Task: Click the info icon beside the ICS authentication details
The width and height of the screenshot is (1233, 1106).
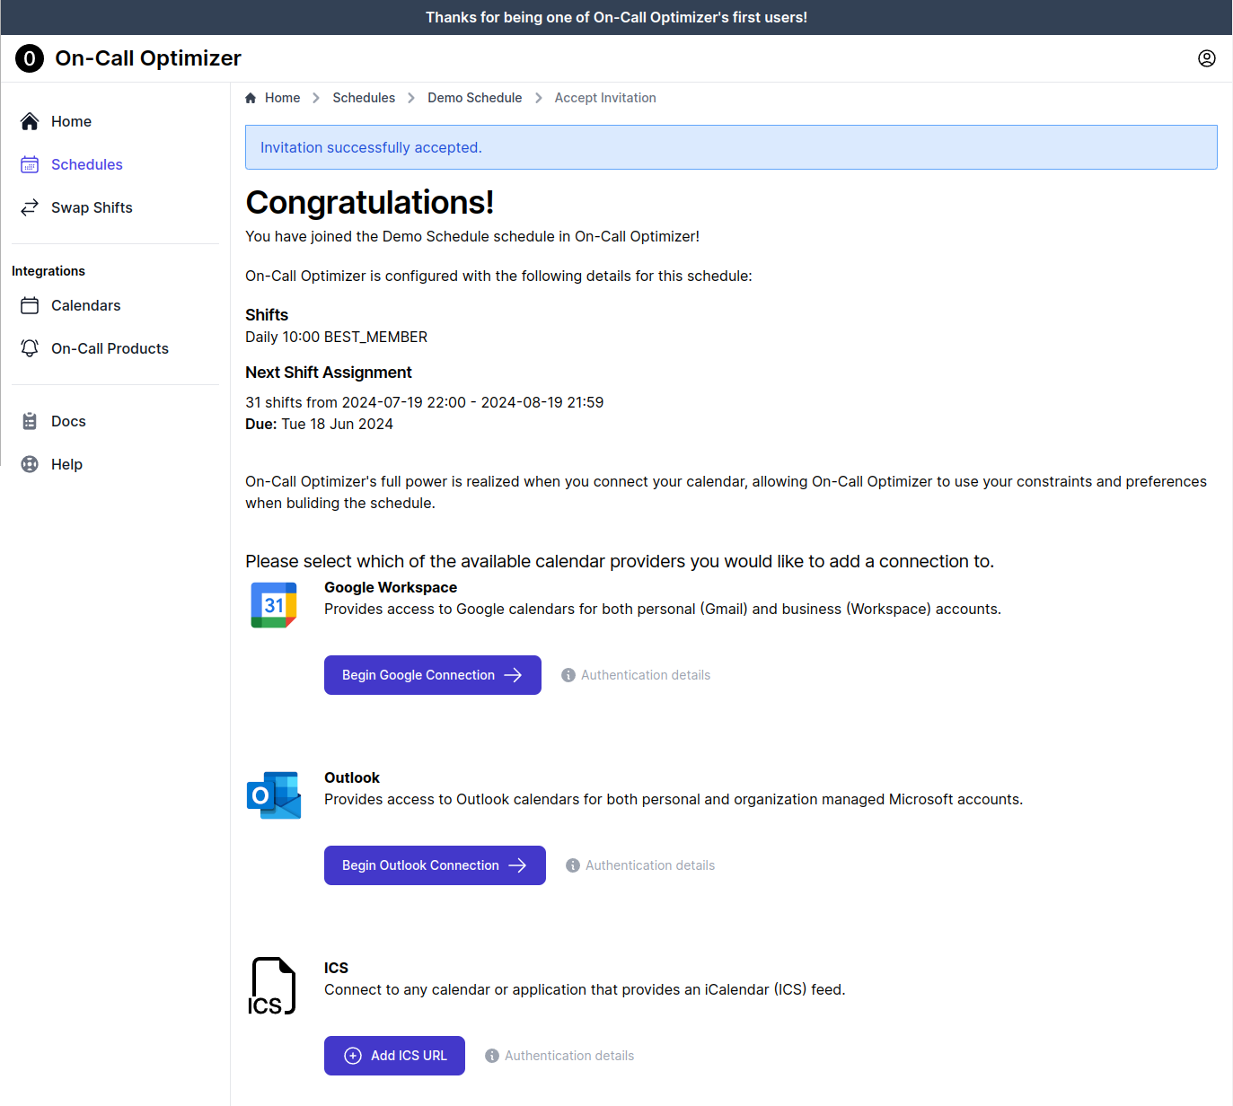Action: (x=492, y=1056)
